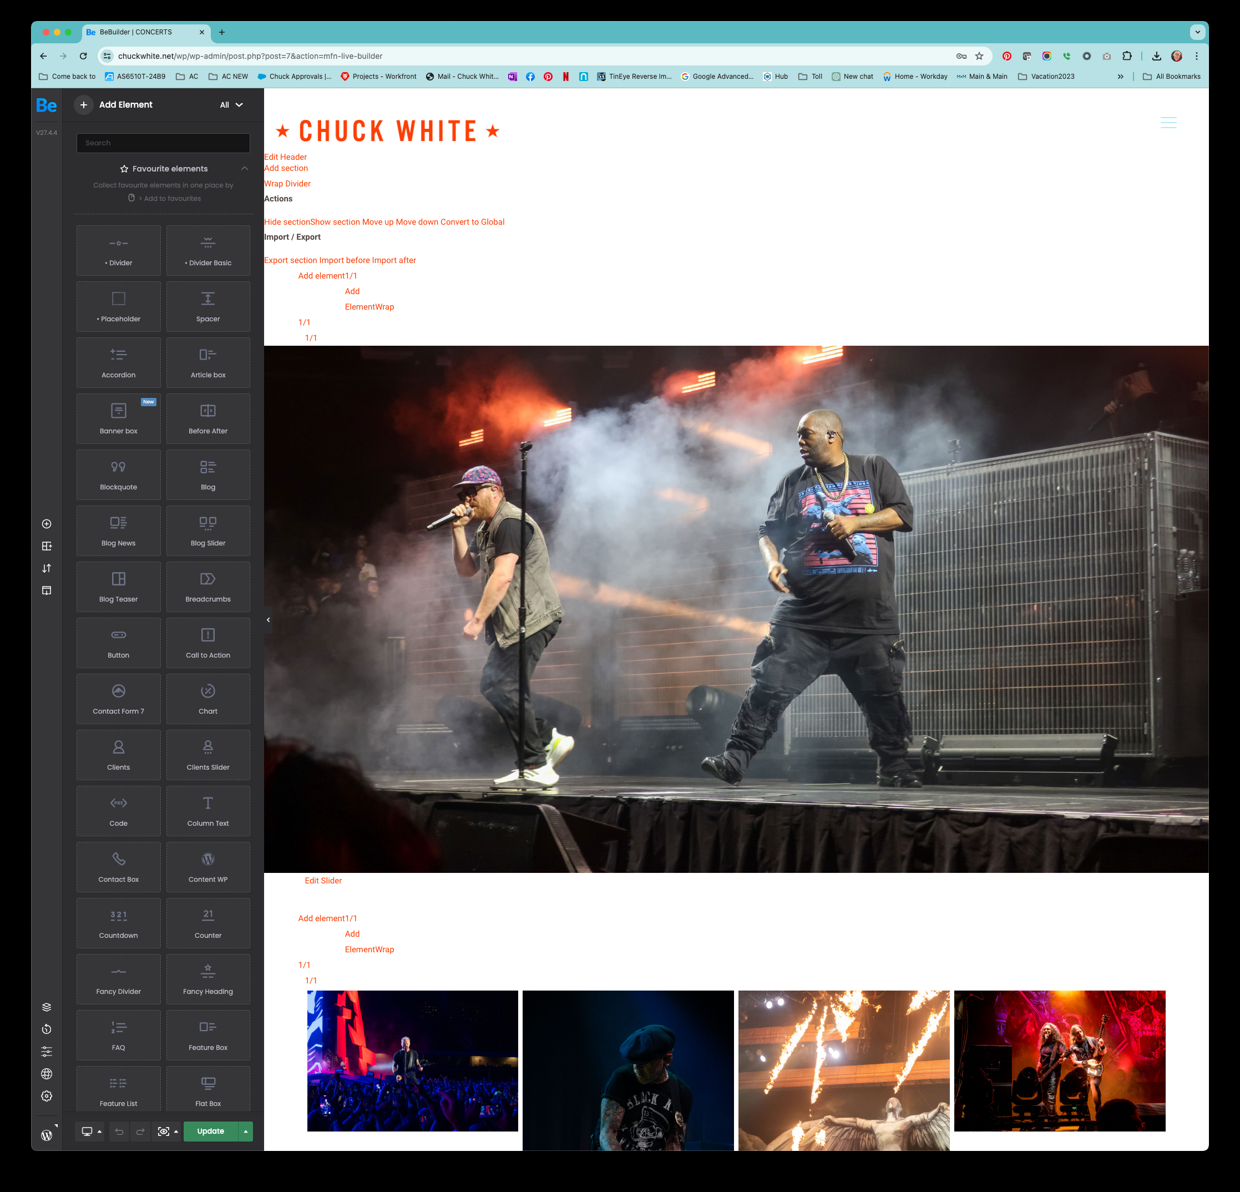This screenshot has width=1240, height=1192.
Task: Add the Contact Form 7 element
Action: tap(118, 699)
